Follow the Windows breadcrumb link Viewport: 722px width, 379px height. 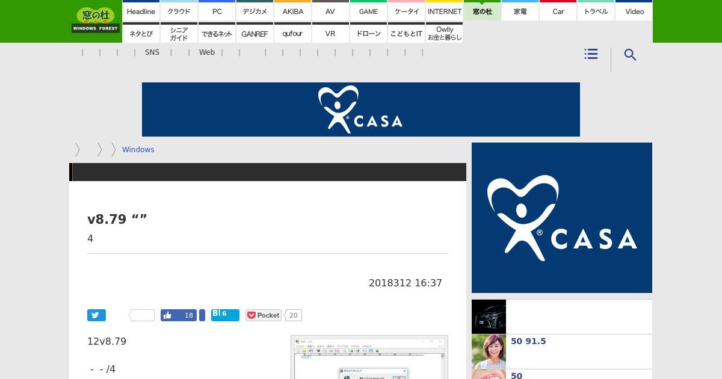[x=138, y=149]
